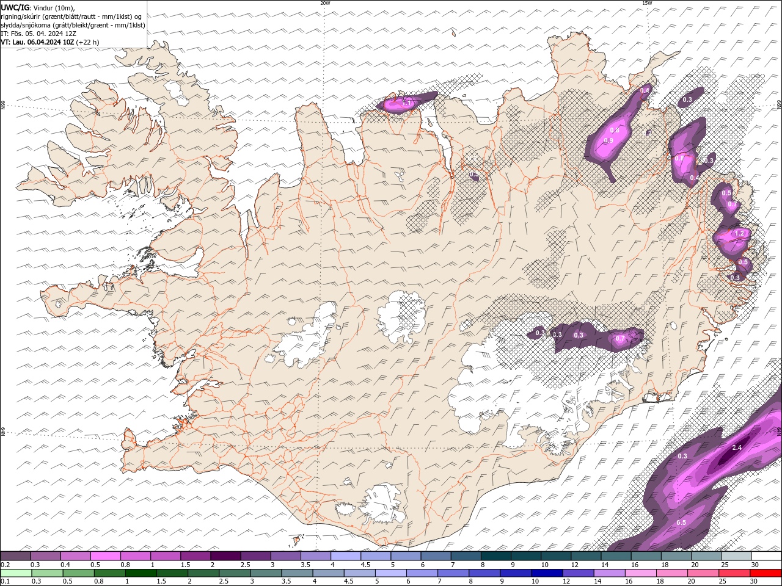Screen dimensions: 782x586
Task: Click the 'VT: Lau. 06.04.2024 10Z (+22 h)' line
Action: click(x=50, y=42)
